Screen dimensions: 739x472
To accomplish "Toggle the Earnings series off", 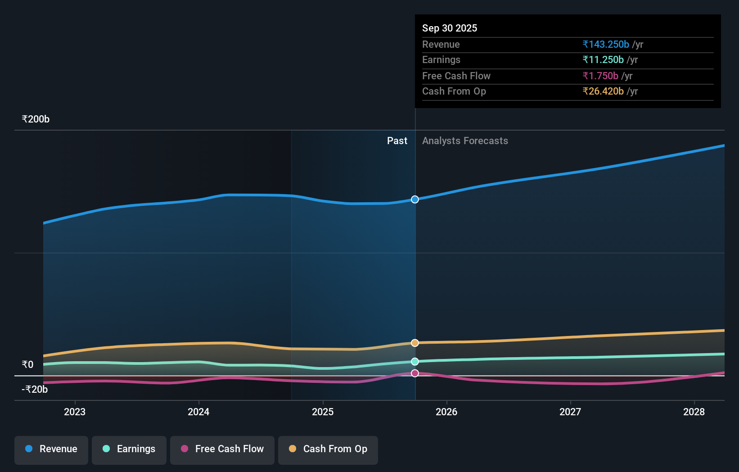I will pos(129,449).
